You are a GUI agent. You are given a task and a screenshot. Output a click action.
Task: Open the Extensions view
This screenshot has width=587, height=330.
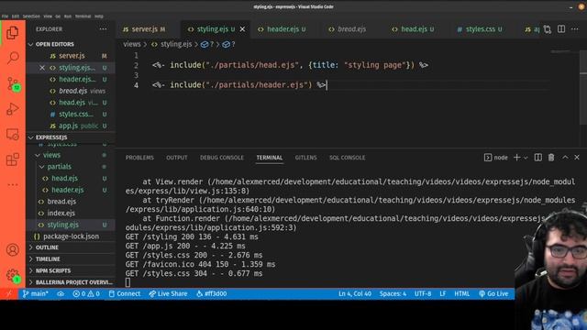13,159
